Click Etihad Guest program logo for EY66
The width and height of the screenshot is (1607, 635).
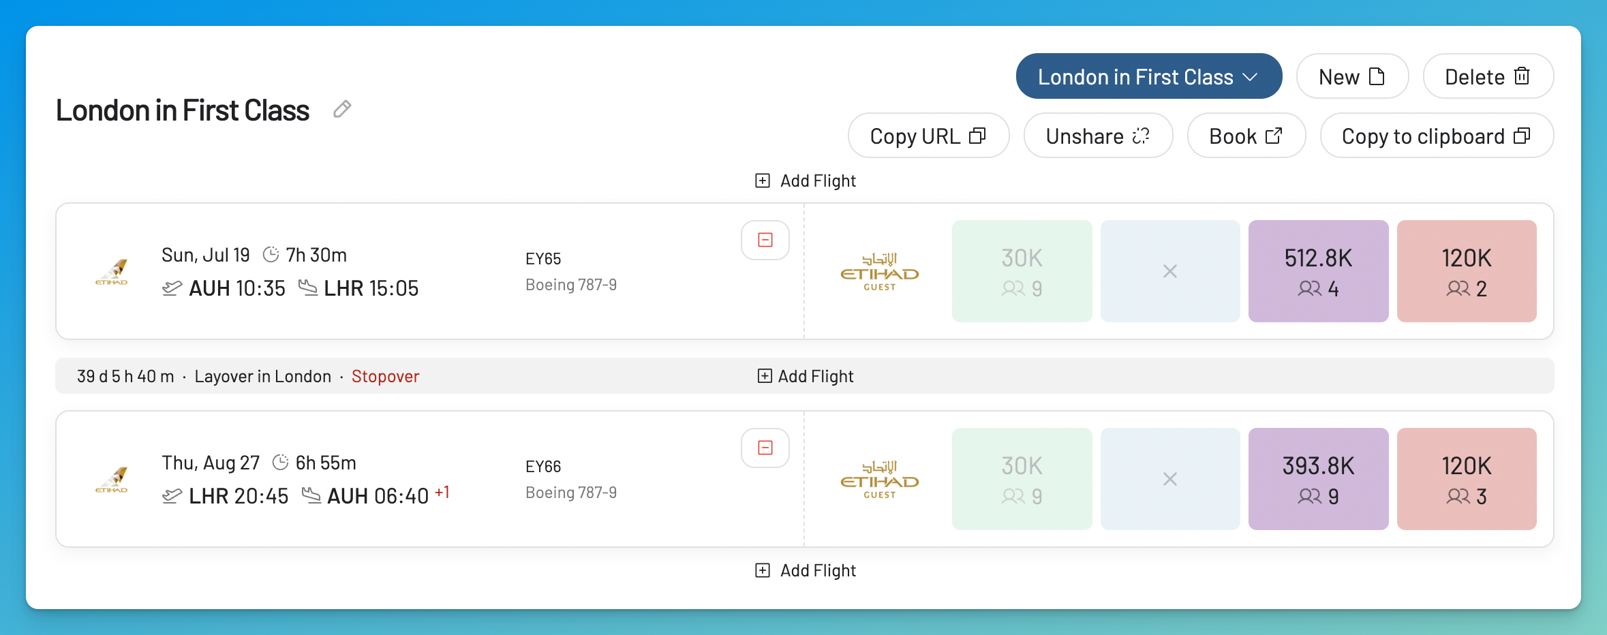coord(879,480)
